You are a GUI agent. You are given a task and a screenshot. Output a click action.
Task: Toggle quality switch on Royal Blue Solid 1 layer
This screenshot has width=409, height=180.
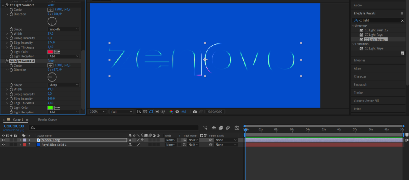point(138,145)
